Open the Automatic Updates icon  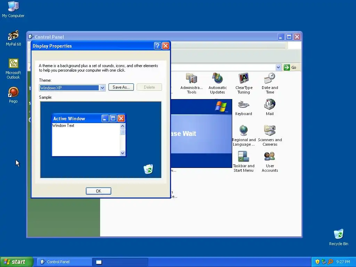coord(218,83)
